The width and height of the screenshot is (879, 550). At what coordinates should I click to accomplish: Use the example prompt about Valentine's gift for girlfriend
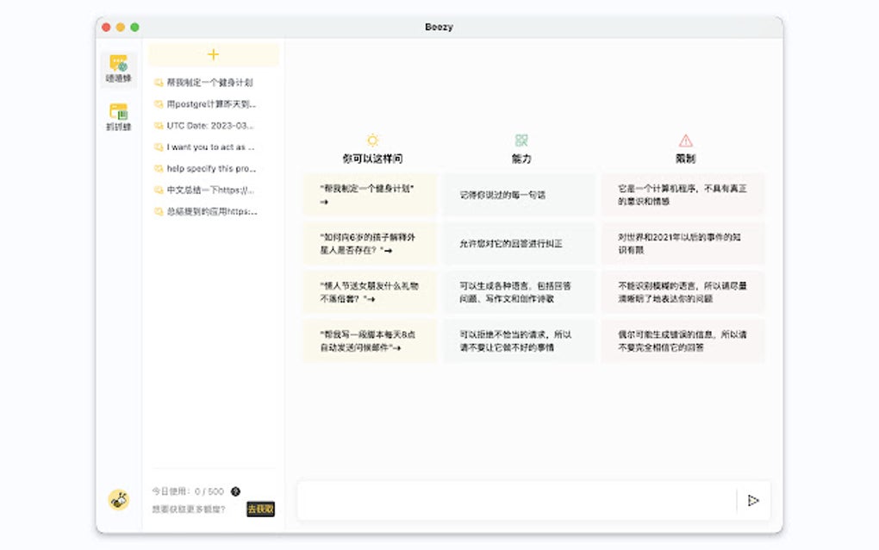click(x=370, y=292)
